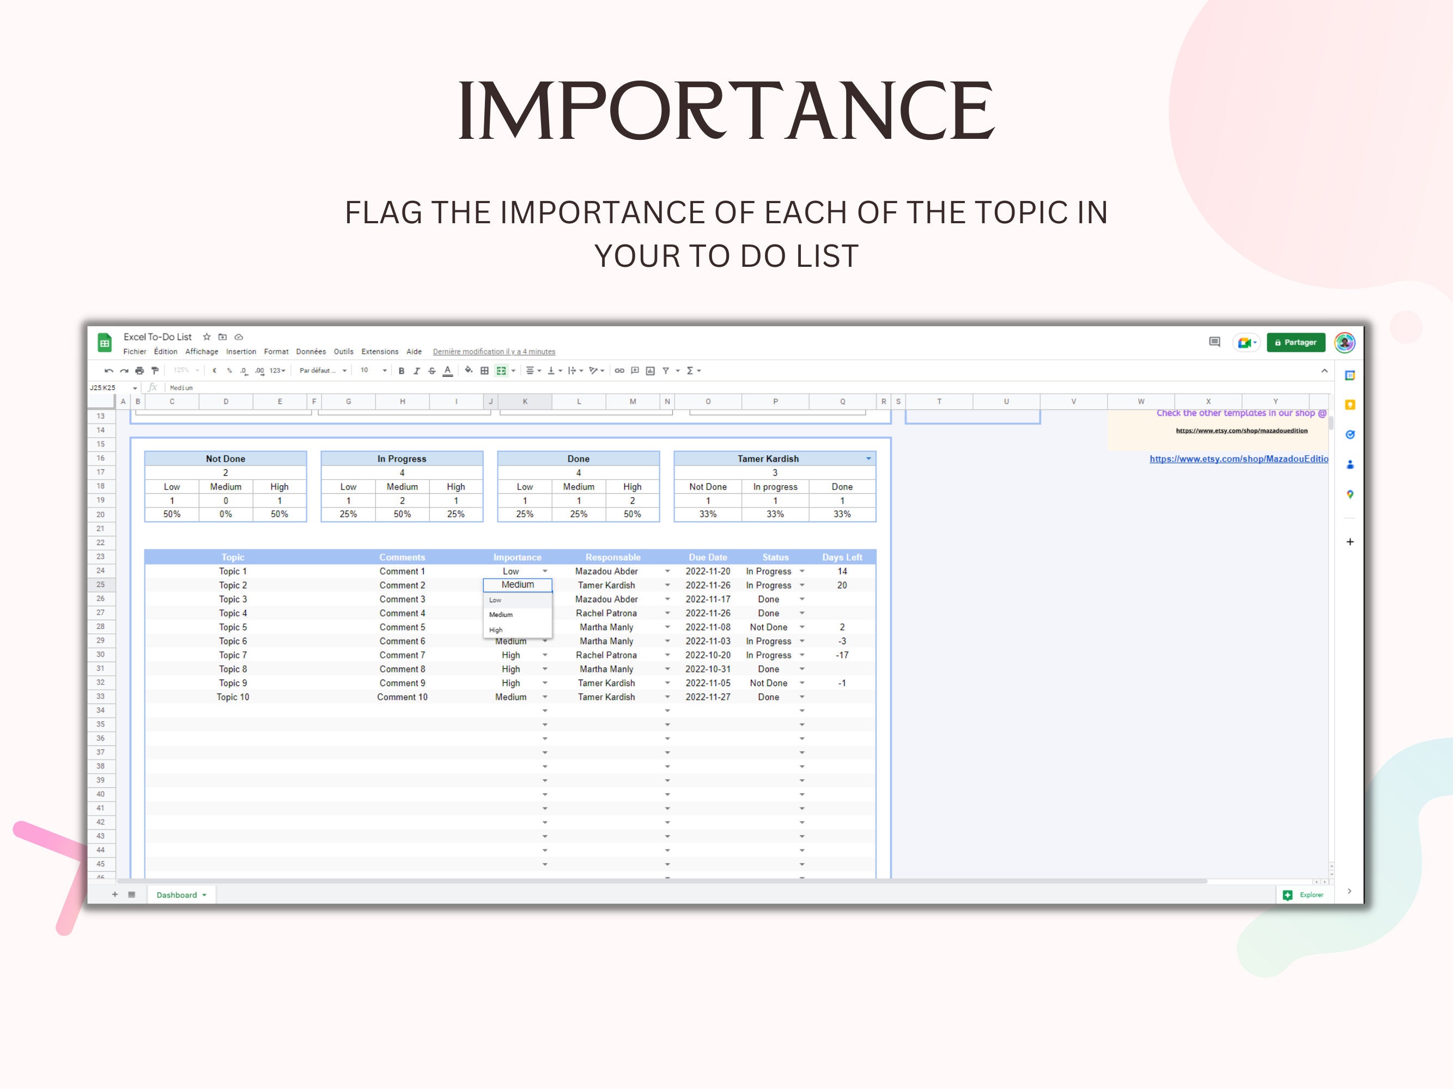Open the account avatar
This screenshot has width=1453, height=1089.
1345,342
